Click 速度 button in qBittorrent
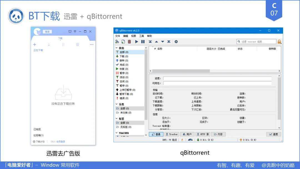The width and height of the screenshot is (300, 169). pyautogui.click(x=274, y=134)
